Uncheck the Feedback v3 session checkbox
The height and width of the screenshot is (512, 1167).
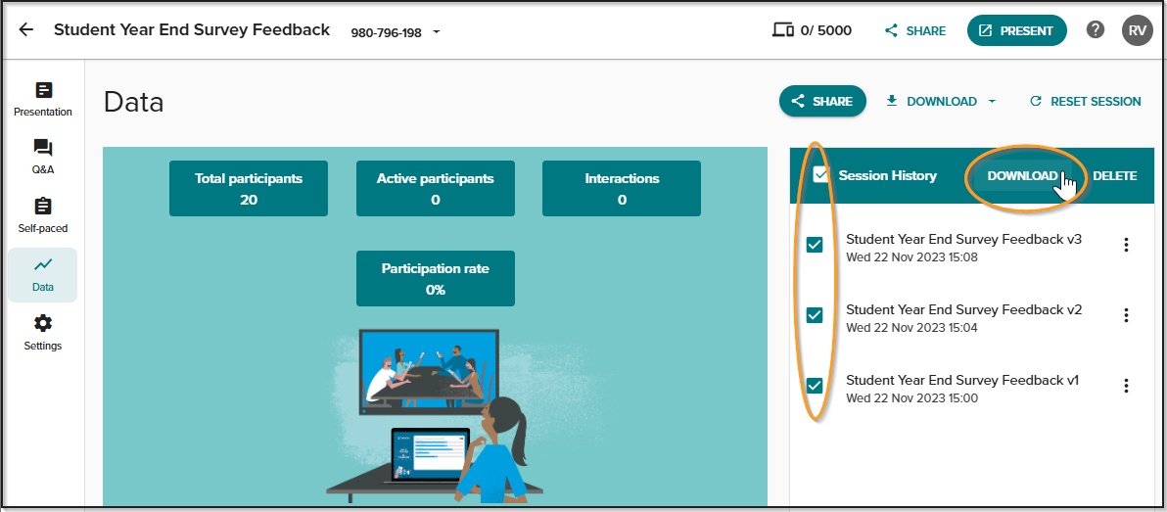point(815,245)
